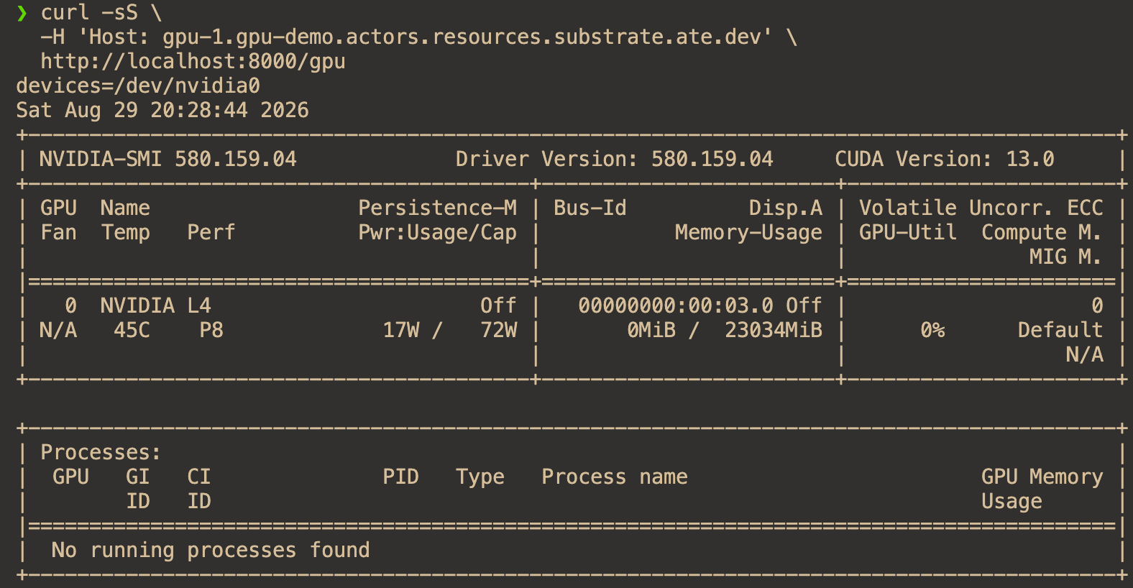Click the 'GPU-Util' column header
Viewport: 1133px width, 588px height.
[907, 233]
